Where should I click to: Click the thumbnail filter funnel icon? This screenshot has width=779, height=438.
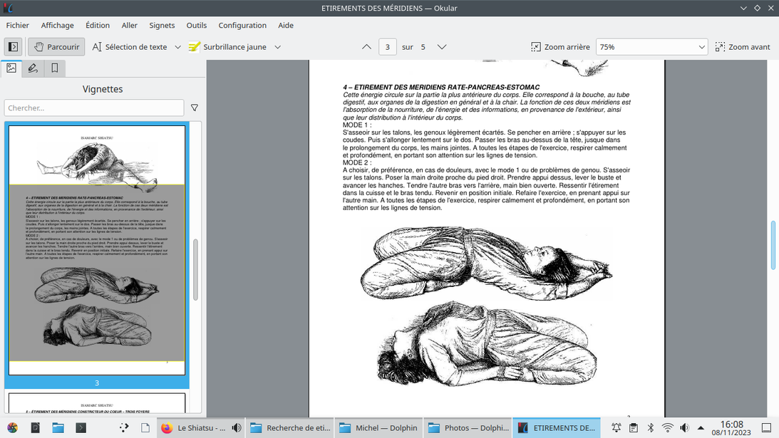[195, 108]
